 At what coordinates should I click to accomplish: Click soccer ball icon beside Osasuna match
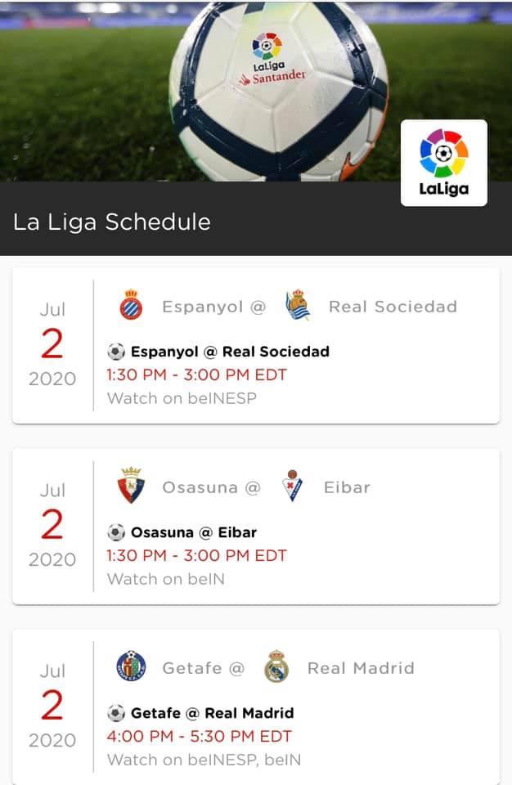(116, 532)
